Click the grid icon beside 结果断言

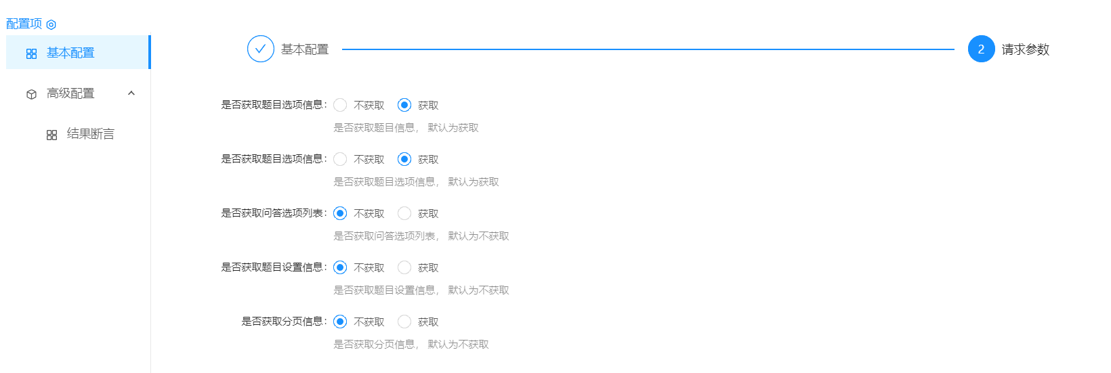[x=51, y=135]
